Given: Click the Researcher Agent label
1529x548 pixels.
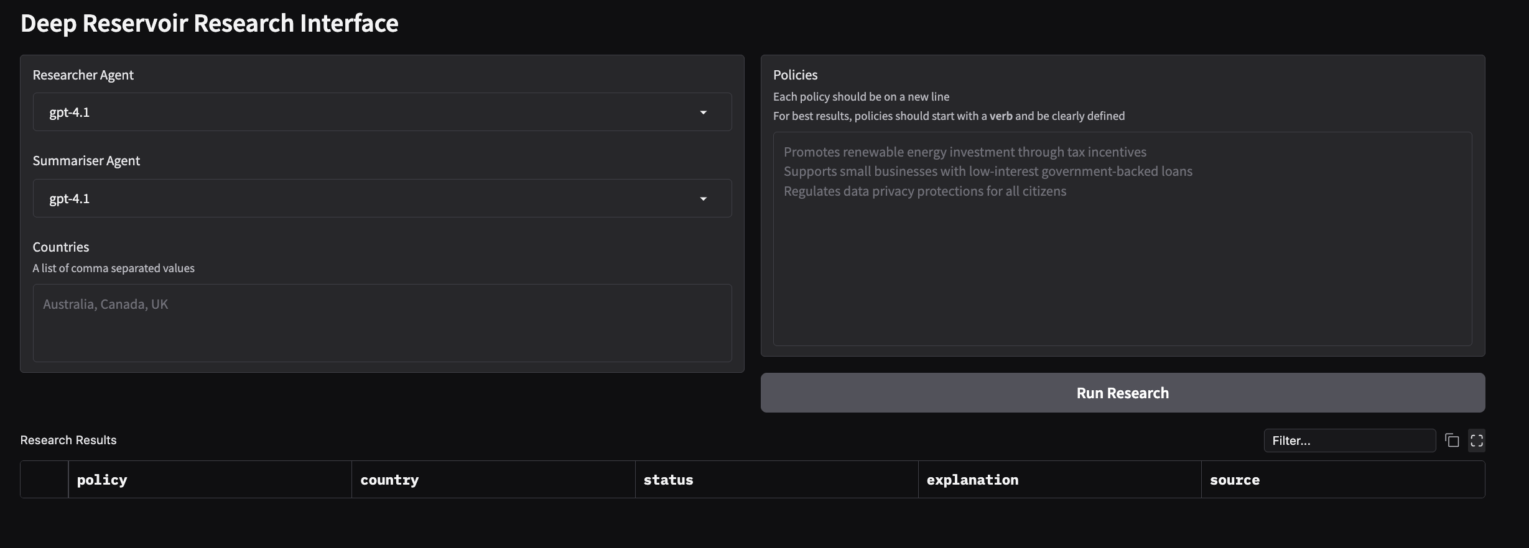Looking at the screenshot, I should [83, 75].
